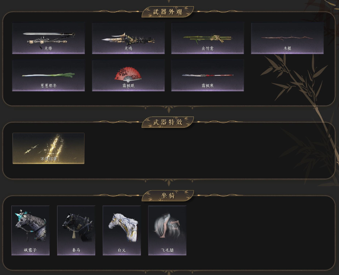
Task: Open the 万剑归宗 golden weapon effect
Action: 48,148
